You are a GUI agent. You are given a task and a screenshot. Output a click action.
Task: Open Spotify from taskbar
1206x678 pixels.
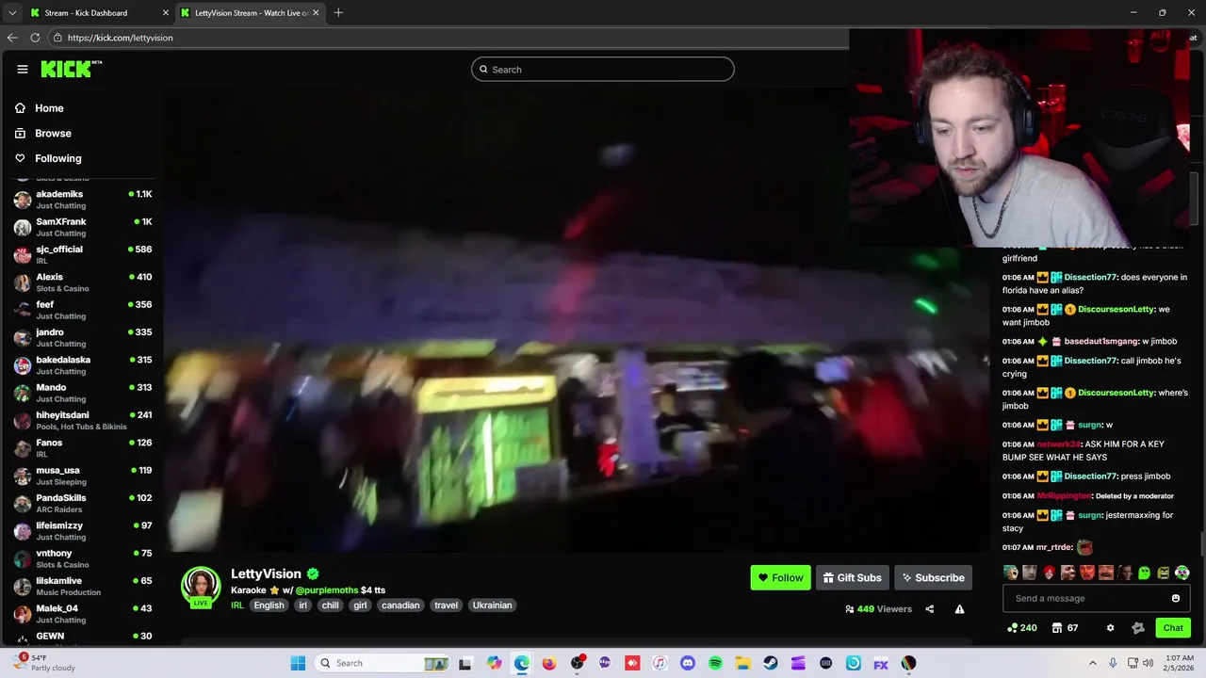(x=715, y=663)
